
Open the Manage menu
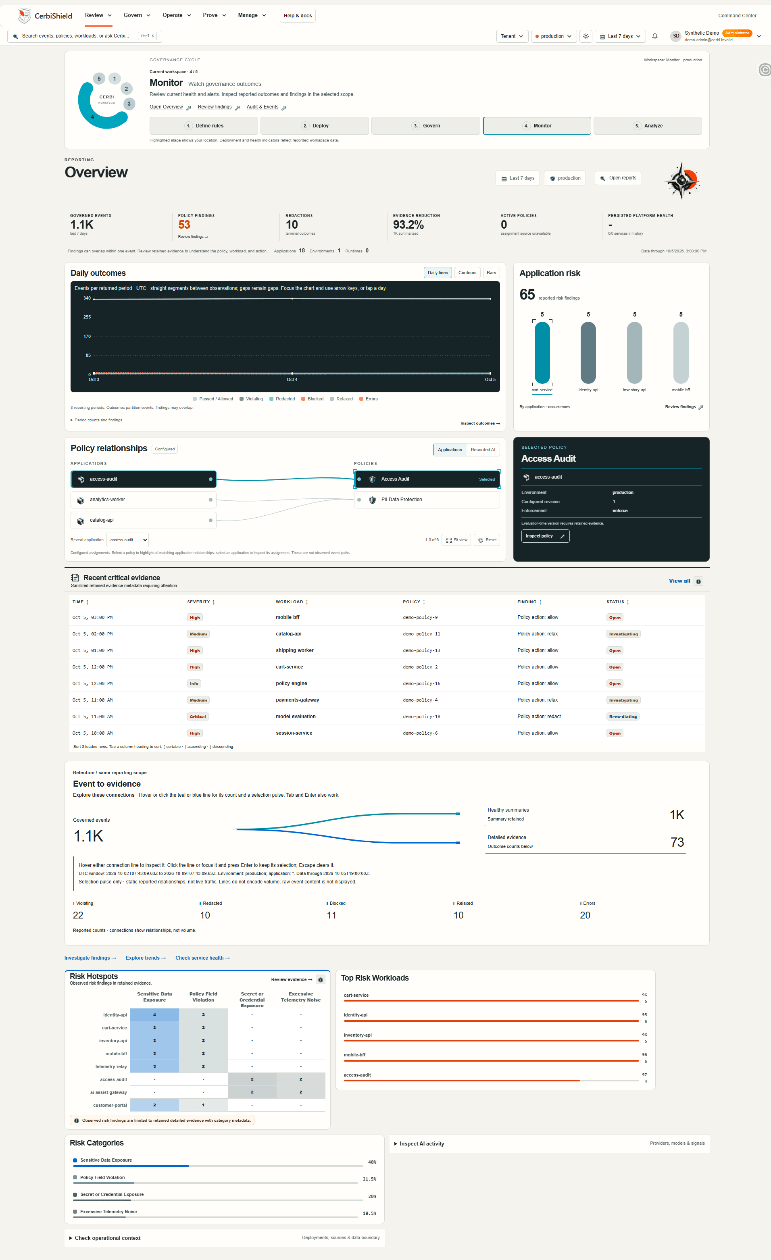[x=252, y=15]
